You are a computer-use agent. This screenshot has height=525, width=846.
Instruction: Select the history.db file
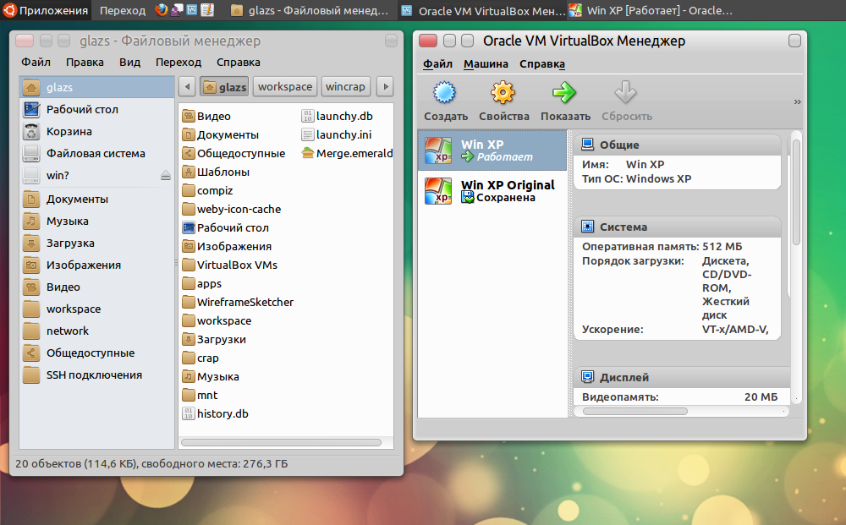click(x=215, y=413)
